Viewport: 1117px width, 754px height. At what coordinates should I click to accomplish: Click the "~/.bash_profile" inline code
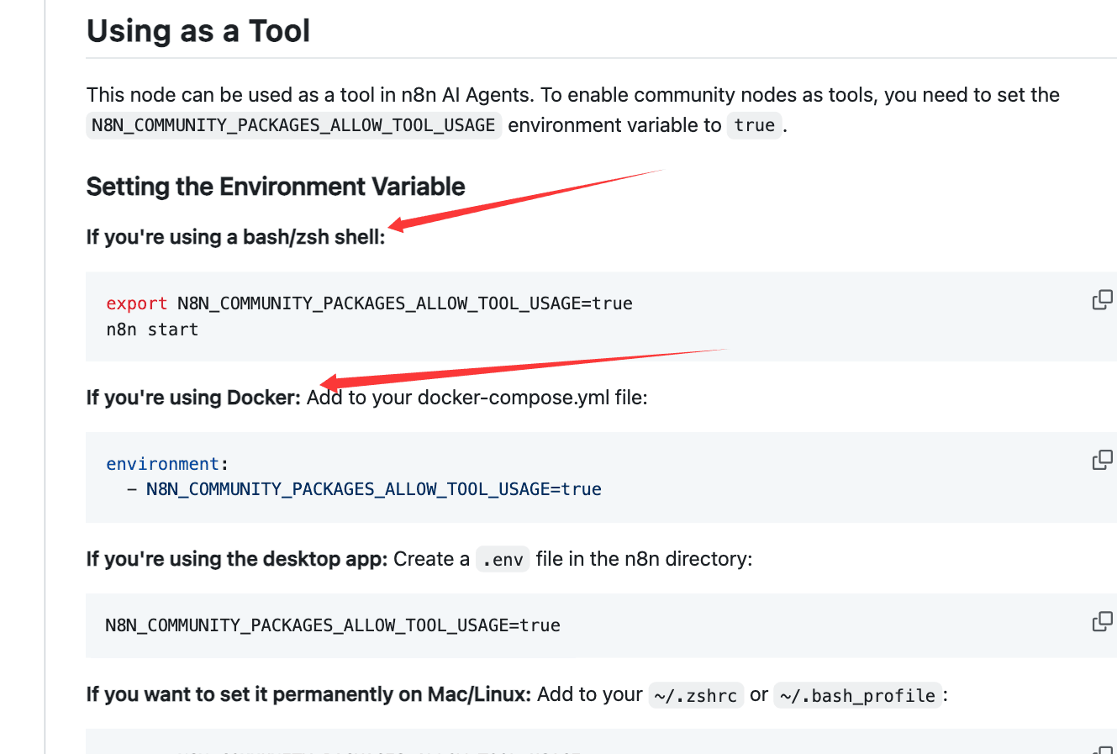856,696
